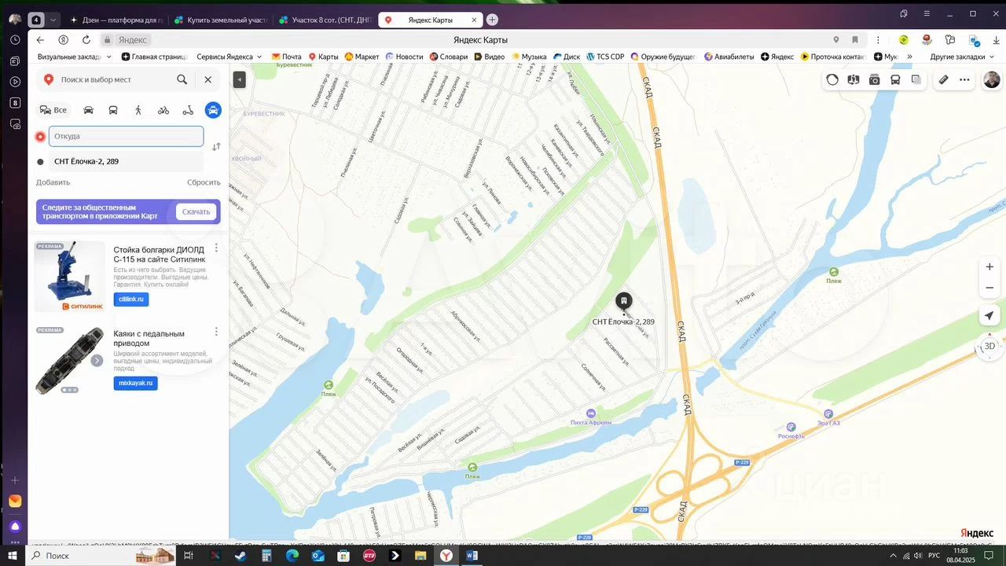Screen dimensions: 1006x566
Task: Open the Новости bookmark
Action: point(404,57)
